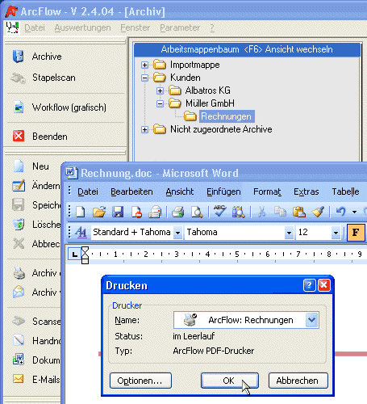Toggle bold F button in Word
Viewport: 367px width, 404px height.
click(356, 232)
